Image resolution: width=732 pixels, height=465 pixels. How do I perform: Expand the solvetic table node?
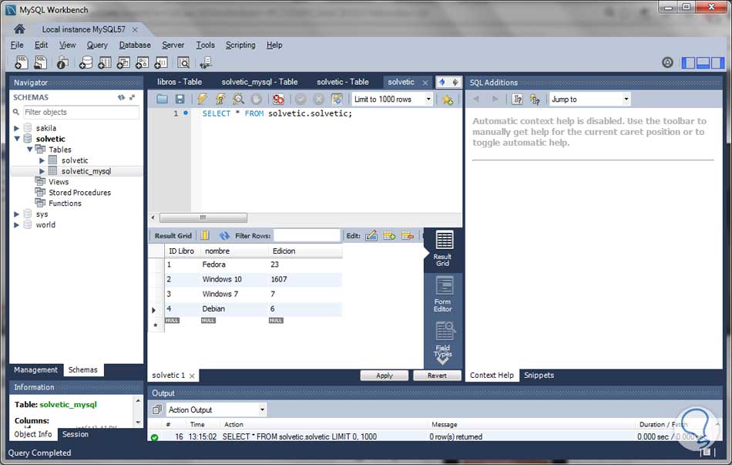42,160
